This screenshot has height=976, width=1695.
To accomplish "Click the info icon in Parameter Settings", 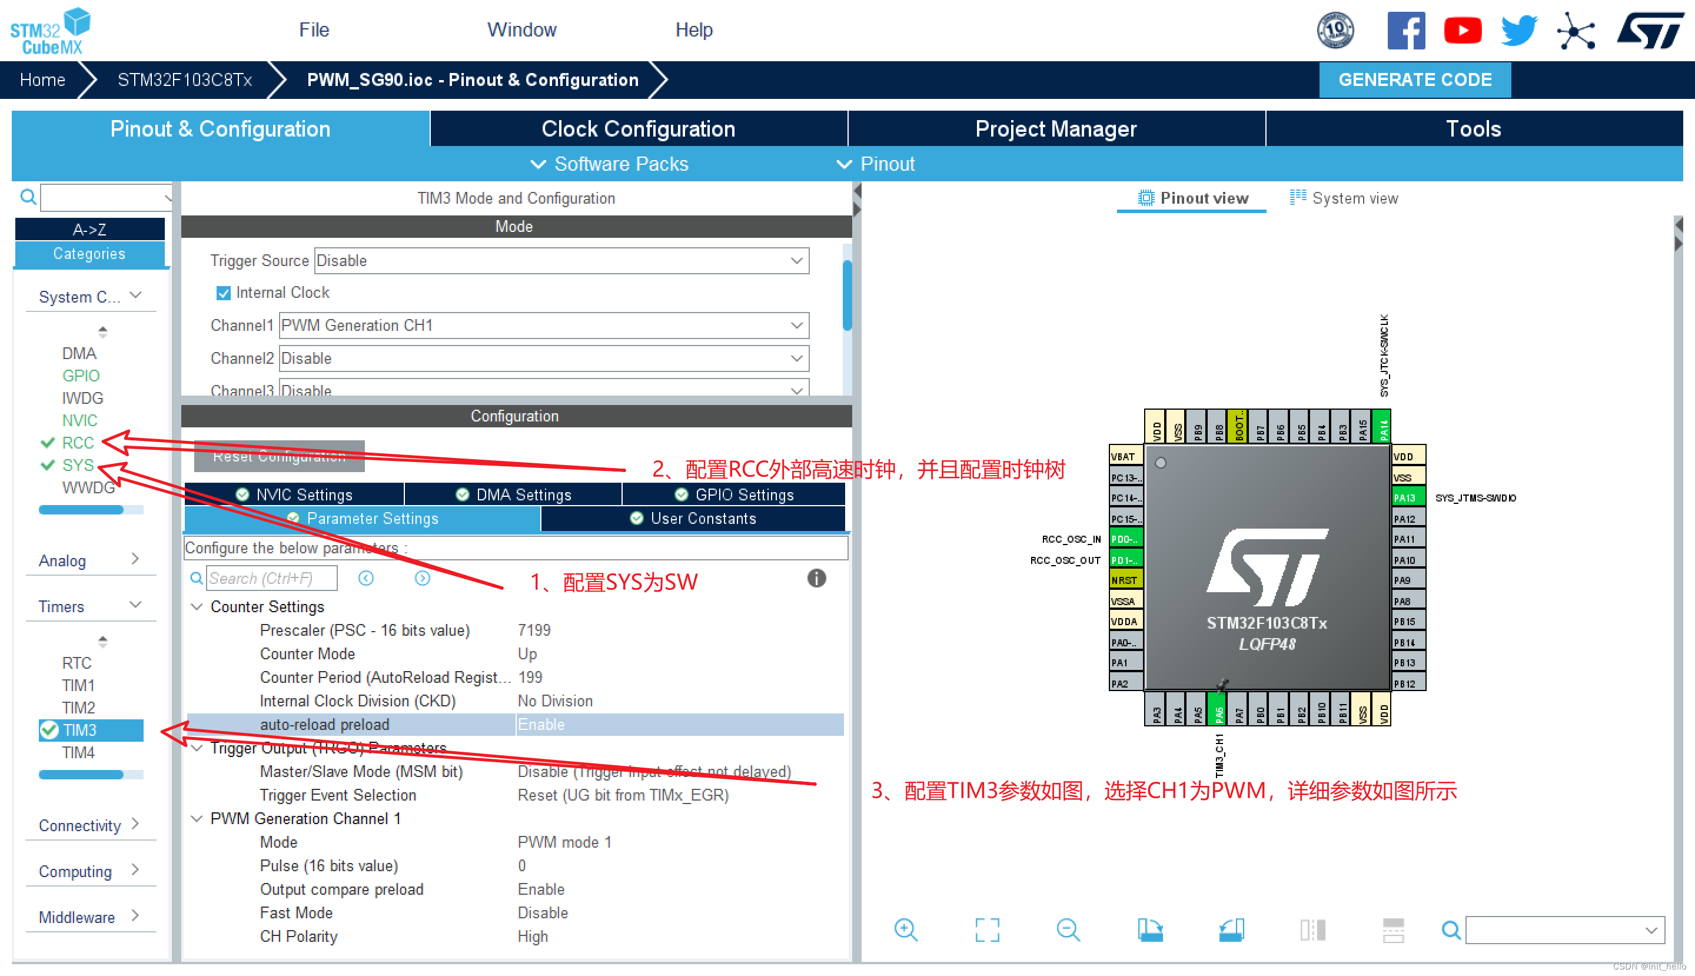I will point(816,578).
